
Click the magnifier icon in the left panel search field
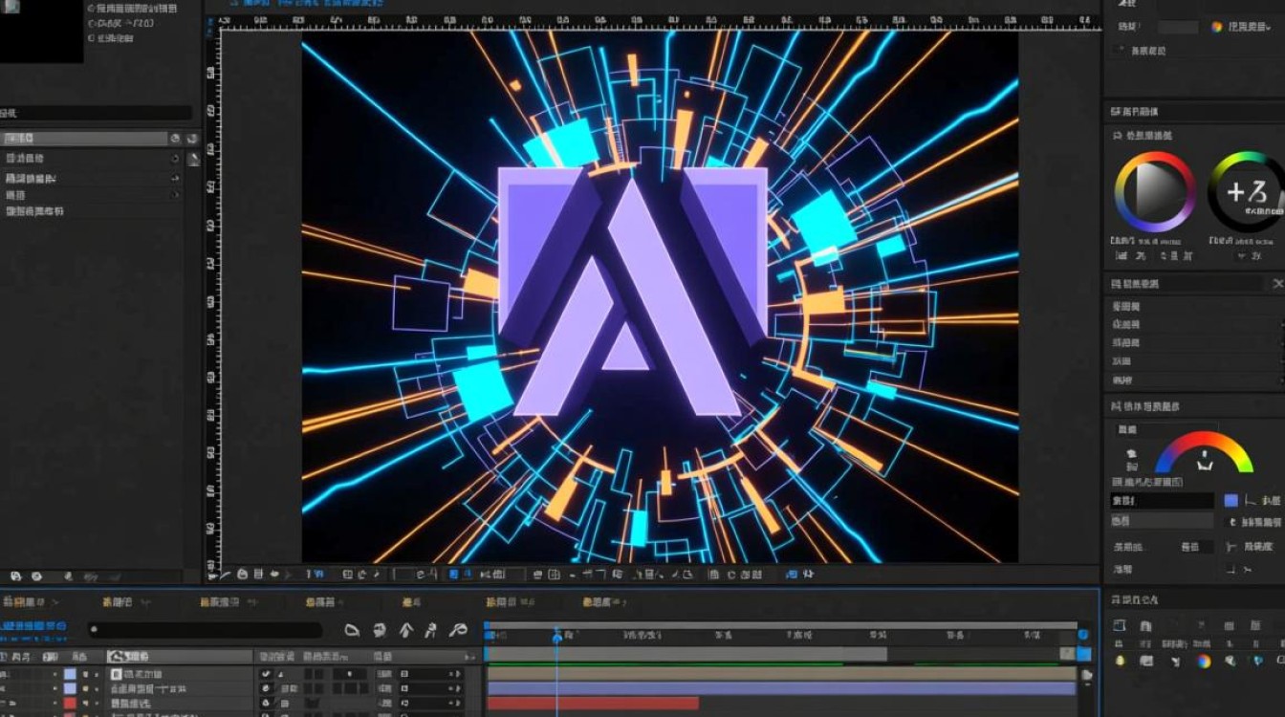pos(175,139)
